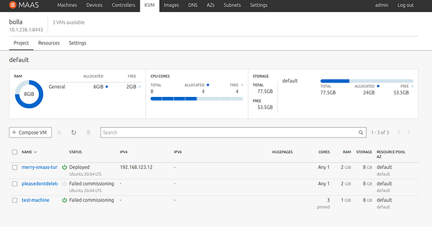This screenshot has width=432, height=227.
Task: Sort by NAME column chevron
Action: point(36,152)
